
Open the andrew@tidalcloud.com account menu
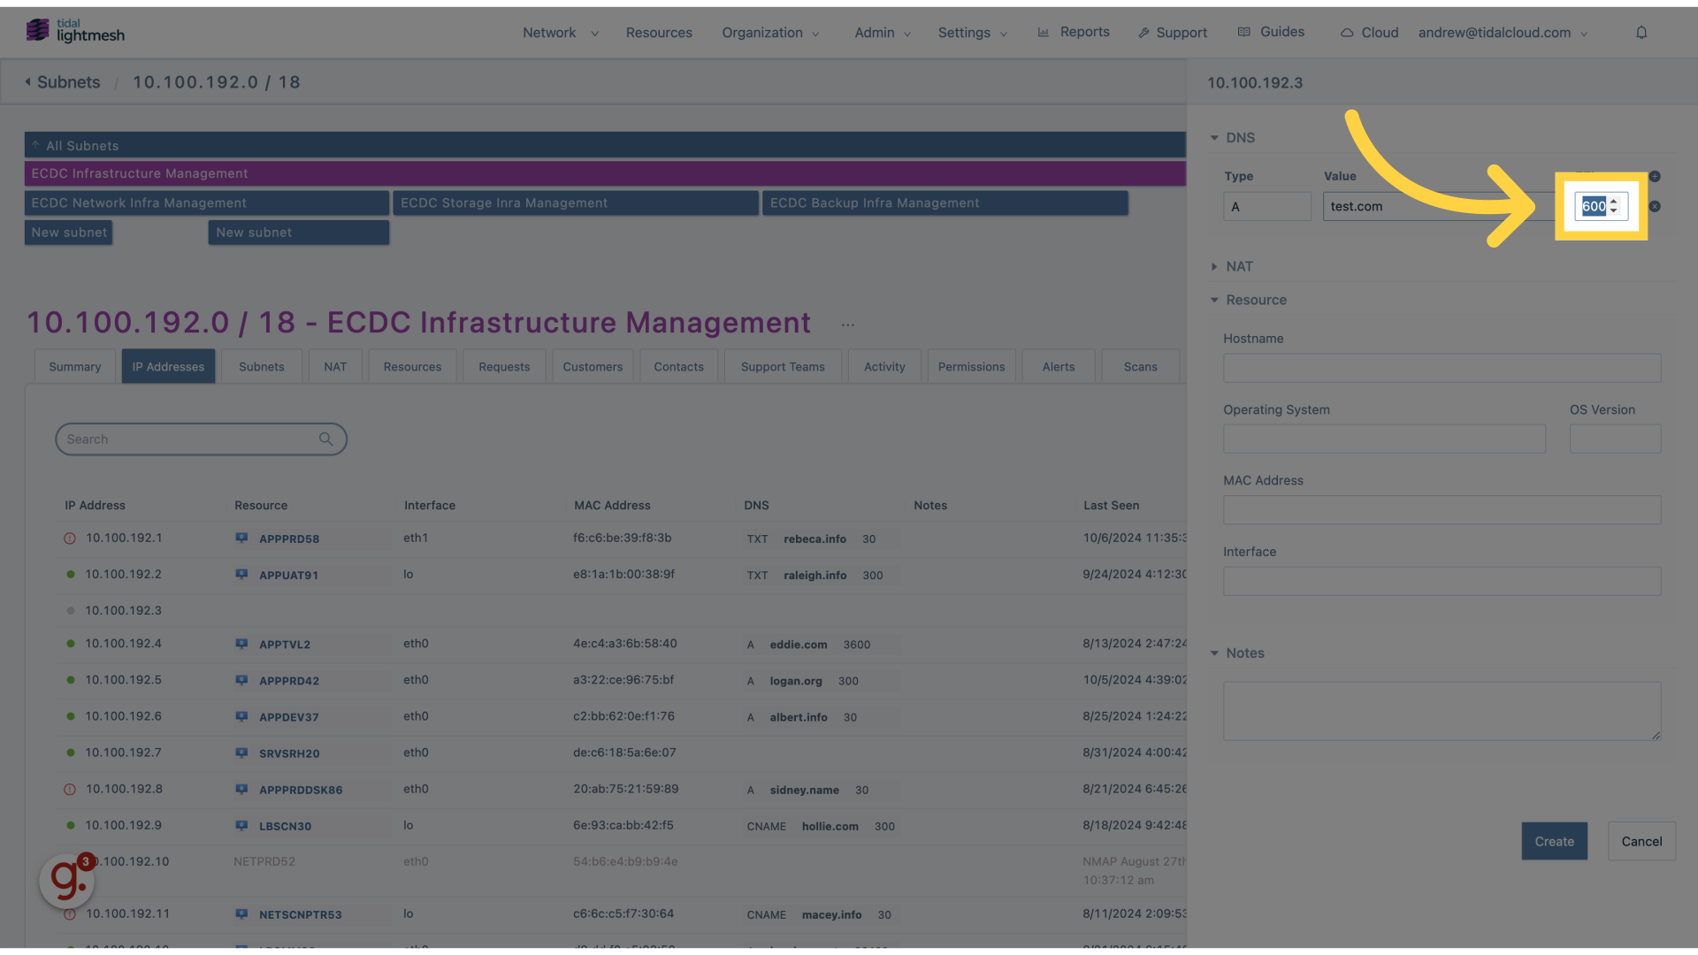1503,33
